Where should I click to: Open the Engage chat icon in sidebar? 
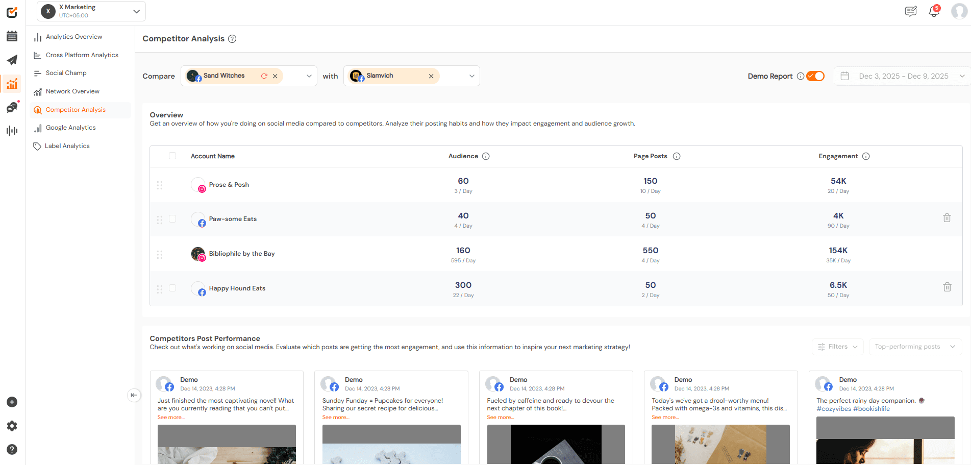click(x=12, y=107)
